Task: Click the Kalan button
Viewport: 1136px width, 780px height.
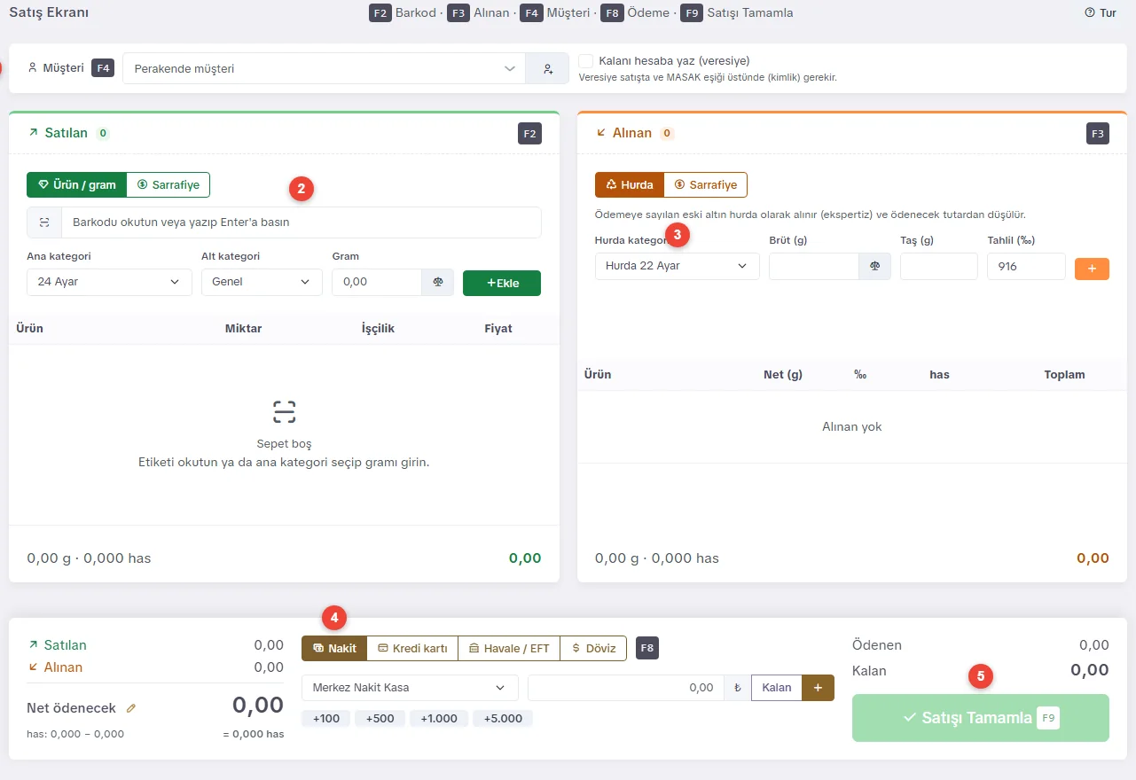Action: click(777, 687)
